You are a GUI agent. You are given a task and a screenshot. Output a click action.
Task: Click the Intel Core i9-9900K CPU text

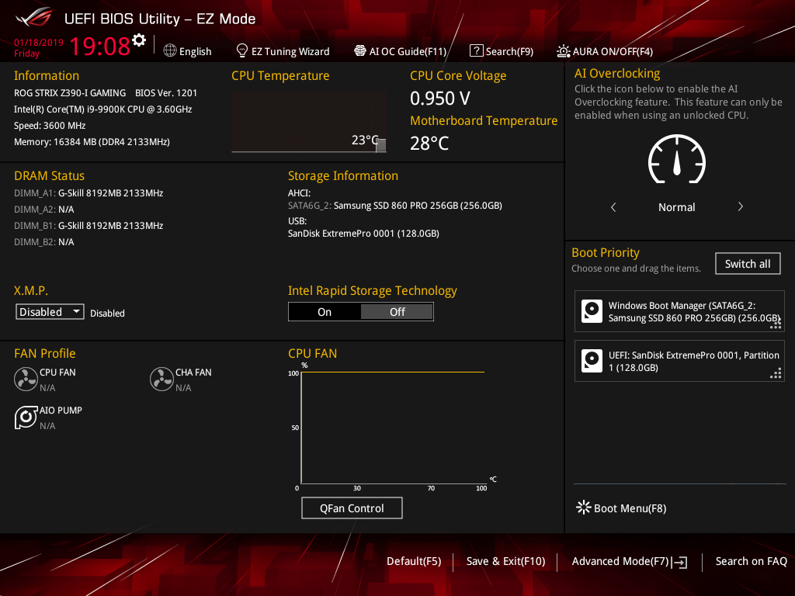(103, 109)
